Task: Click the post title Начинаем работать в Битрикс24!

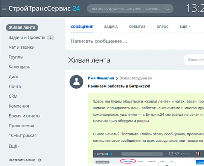Action: pos(119,86)
